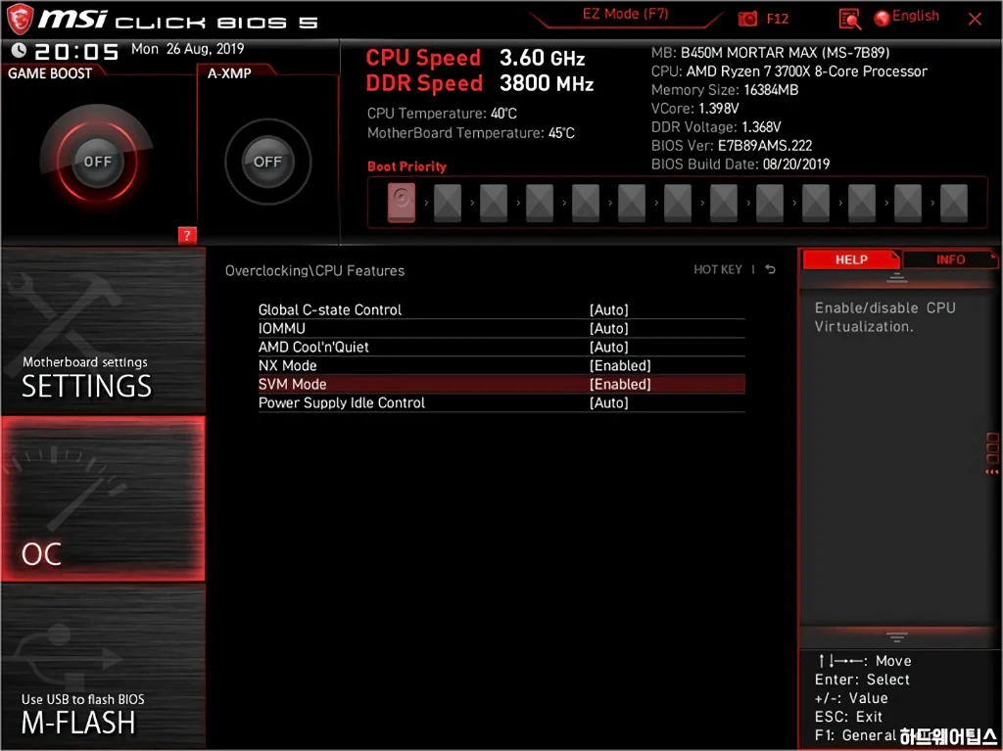
Task: Click the F12 screenshot camera icon
Action: (x=747, y=19)
